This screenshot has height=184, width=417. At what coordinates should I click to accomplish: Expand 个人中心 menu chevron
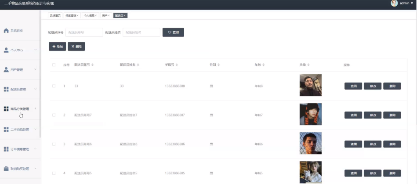[x=35, y=50]
